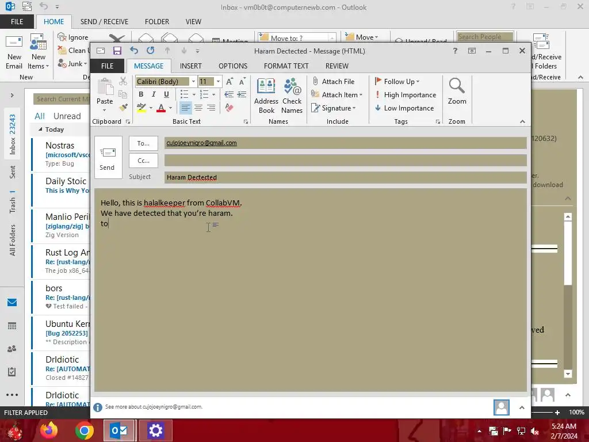Toggle Low Importance tag

404,108
